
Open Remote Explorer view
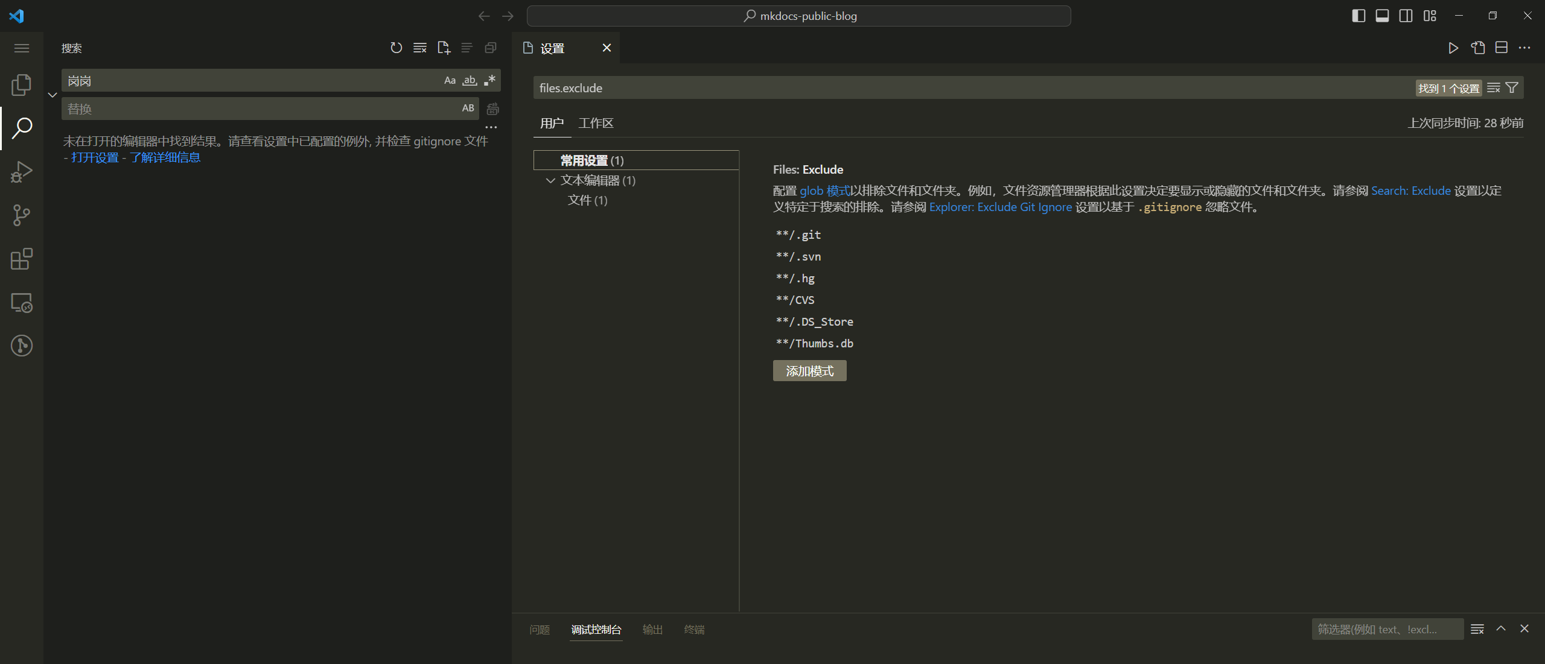(22, 302)
